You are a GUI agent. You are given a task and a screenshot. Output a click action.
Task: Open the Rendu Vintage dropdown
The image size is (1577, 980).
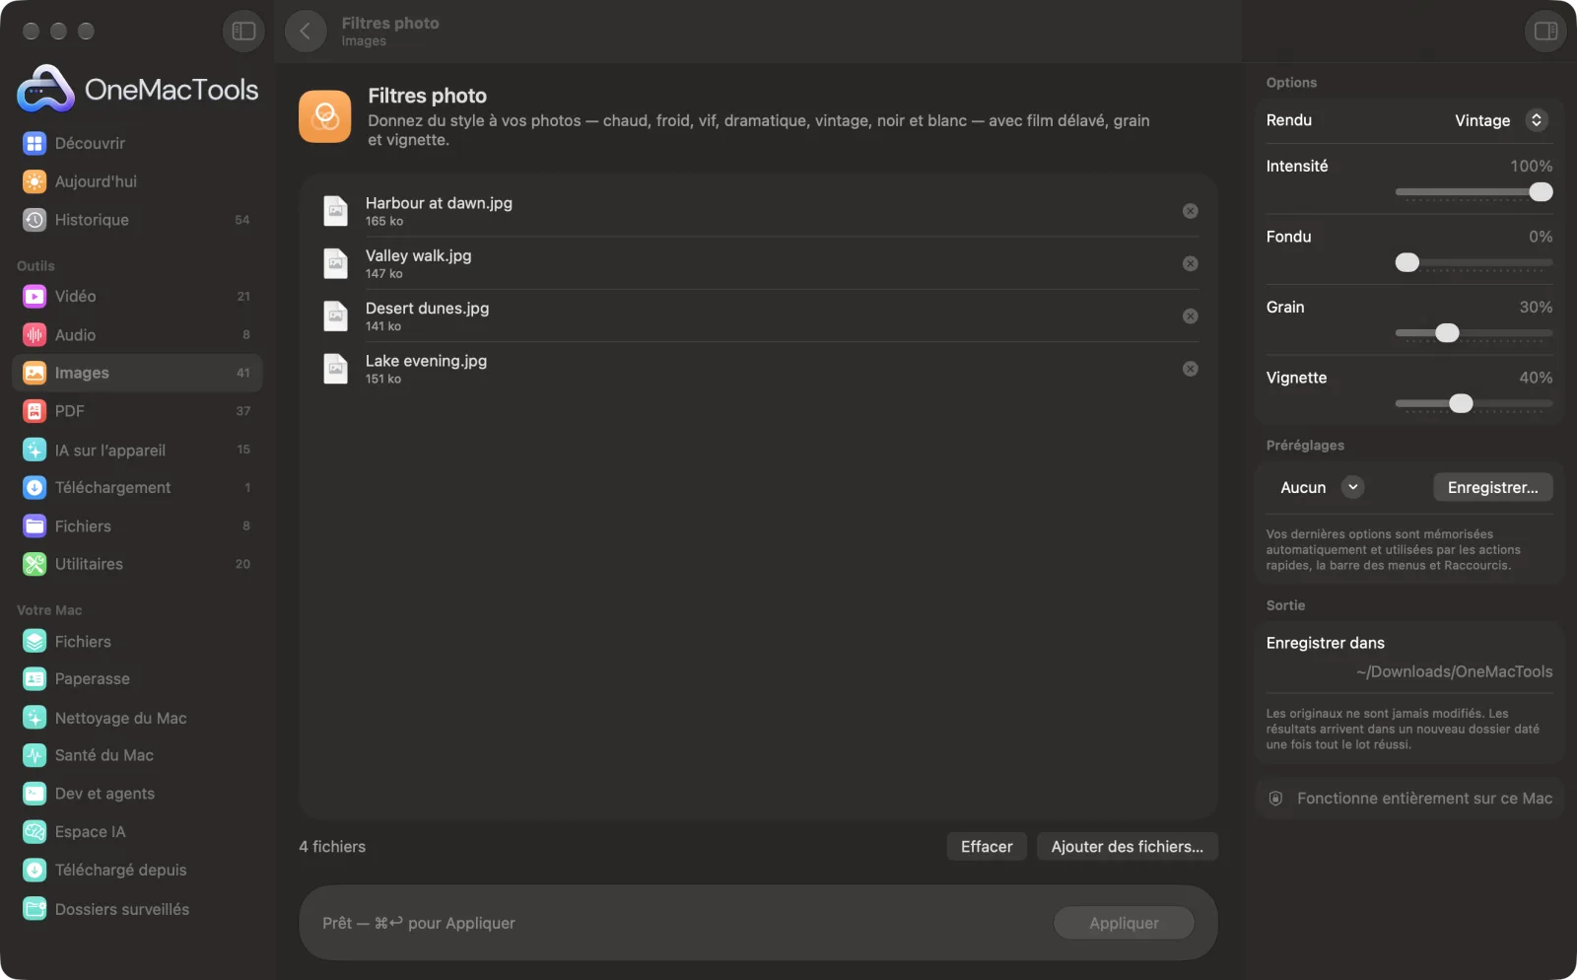pyautogui.click(x=1501, y=120)
